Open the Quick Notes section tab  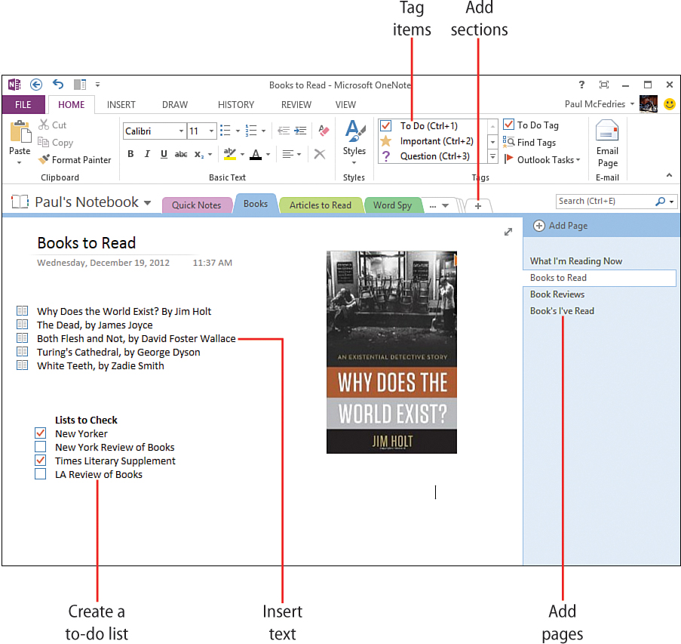pyautogui.click(x=196, y=205)
